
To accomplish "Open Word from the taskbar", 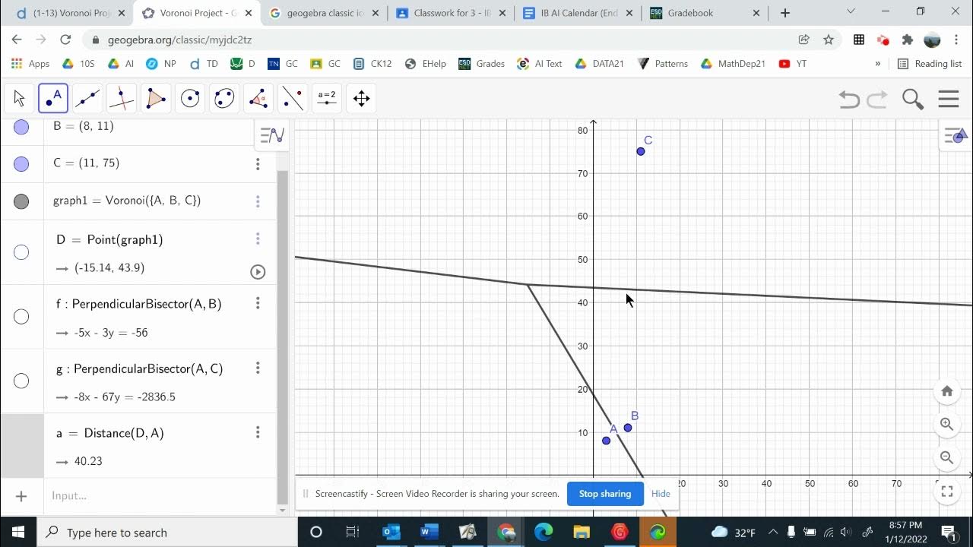I will click(x=429, y=532).
